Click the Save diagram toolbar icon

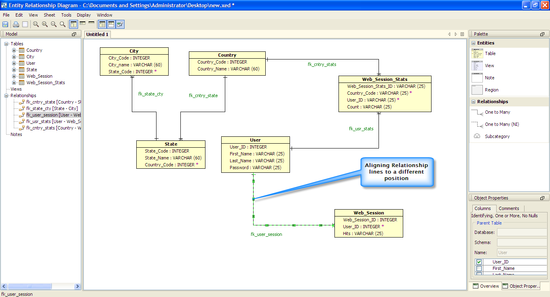click(5, 24)
